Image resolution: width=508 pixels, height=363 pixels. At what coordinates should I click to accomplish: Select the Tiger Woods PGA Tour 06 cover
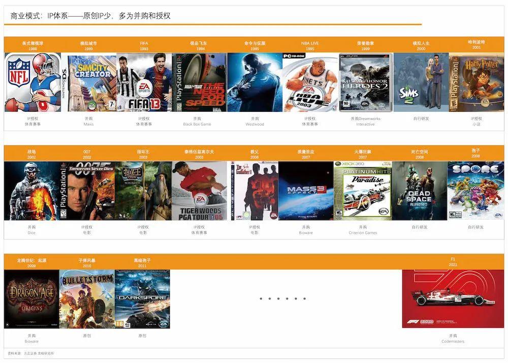199,191
